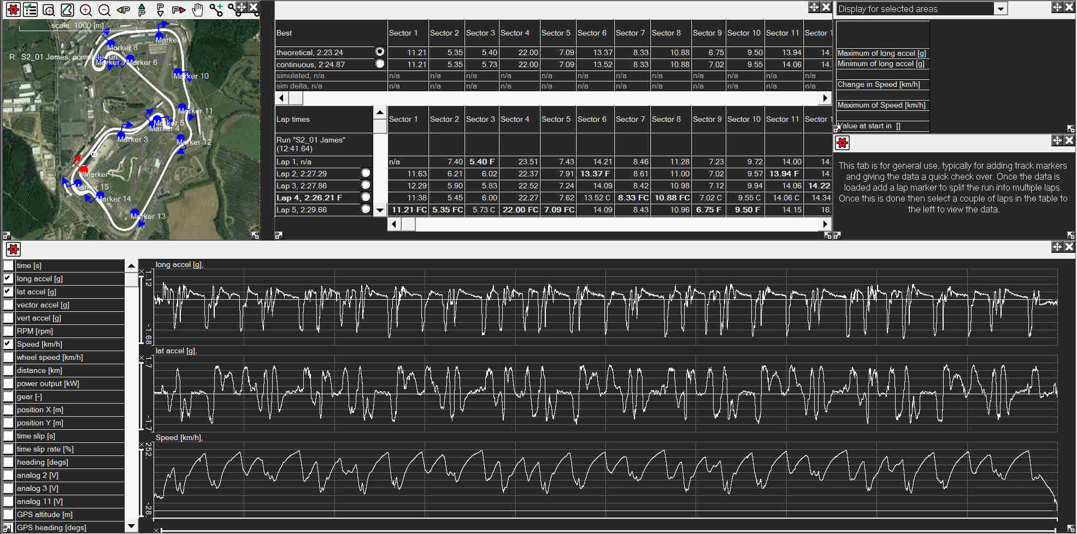Open the track map settings gear
This screenshot has width=1077, height=534.
[13, 9]
